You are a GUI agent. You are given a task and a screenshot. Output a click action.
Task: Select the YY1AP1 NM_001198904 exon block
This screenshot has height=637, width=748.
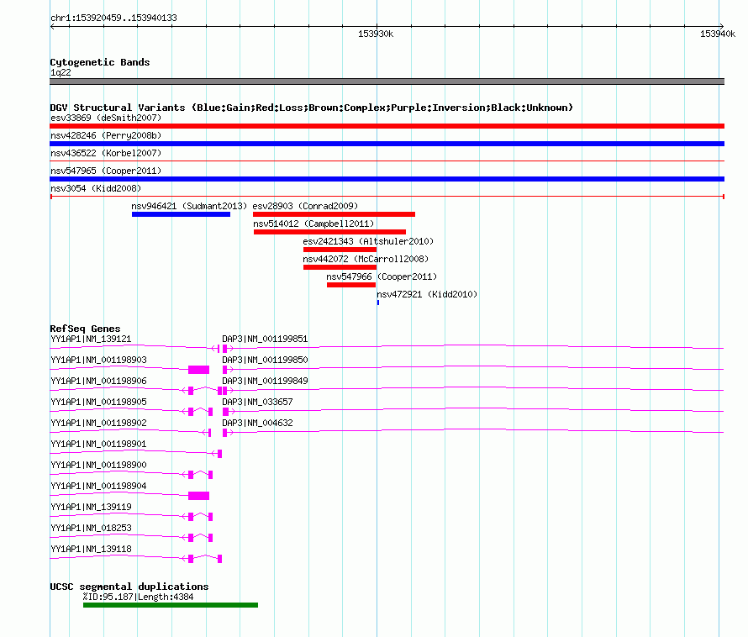pyautogui.click(x=199, y=496)
